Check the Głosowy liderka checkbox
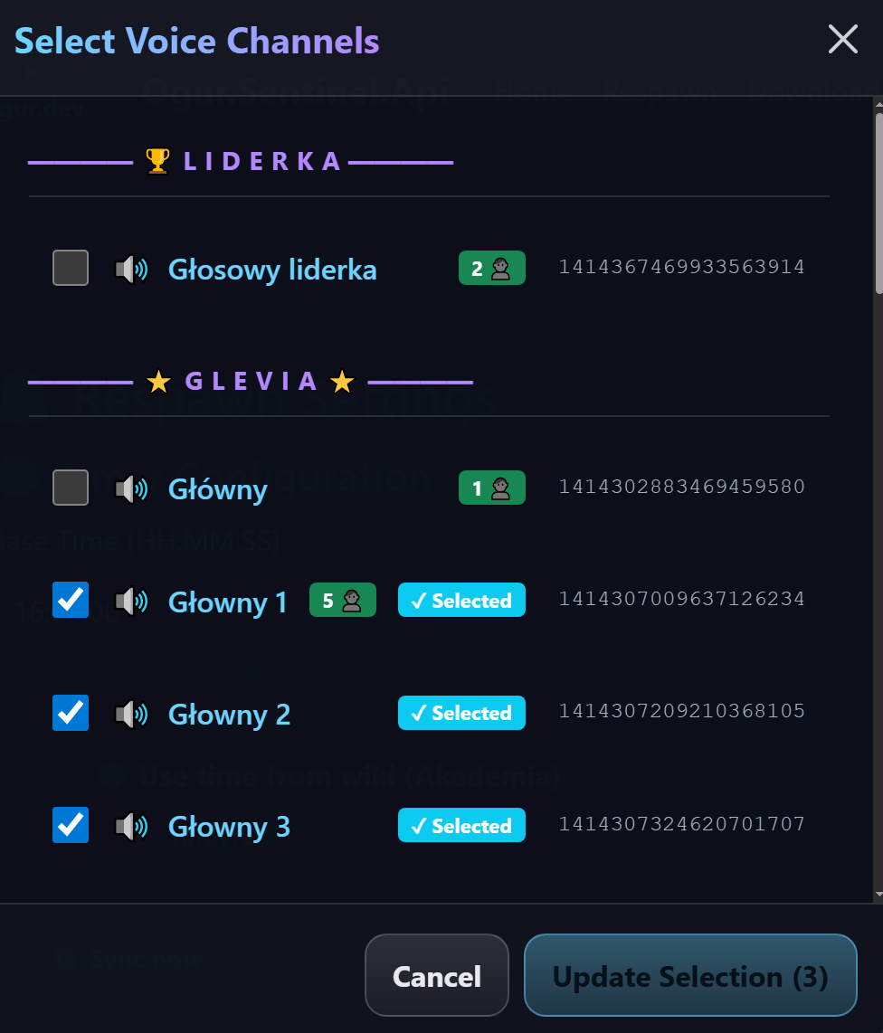Screen dimensions: 883x1033 point(70,267)
